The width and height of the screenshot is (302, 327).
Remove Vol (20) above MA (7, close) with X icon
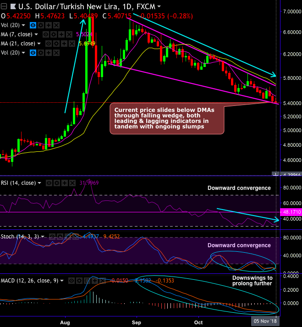(x=56, y=25)
